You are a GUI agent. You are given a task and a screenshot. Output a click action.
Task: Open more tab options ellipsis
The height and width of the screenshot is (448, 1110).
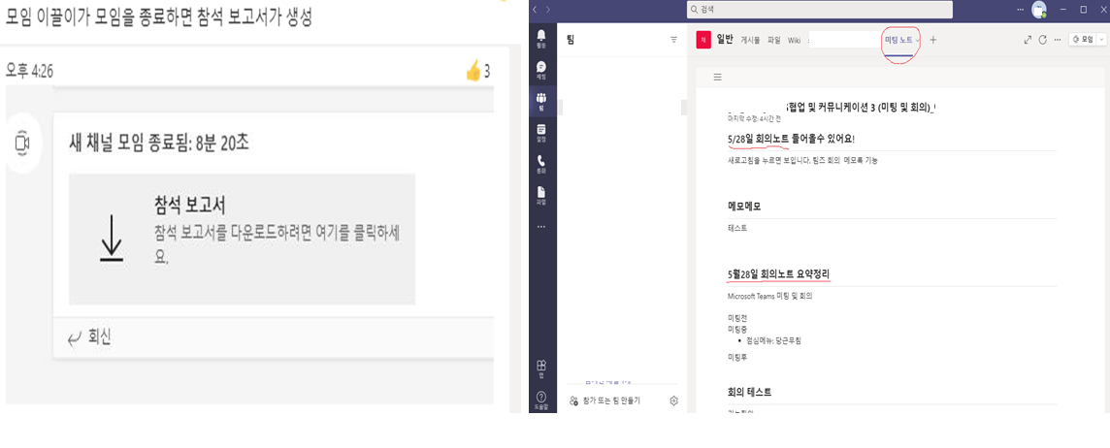pyautogui.click(x=1058, y=41)
